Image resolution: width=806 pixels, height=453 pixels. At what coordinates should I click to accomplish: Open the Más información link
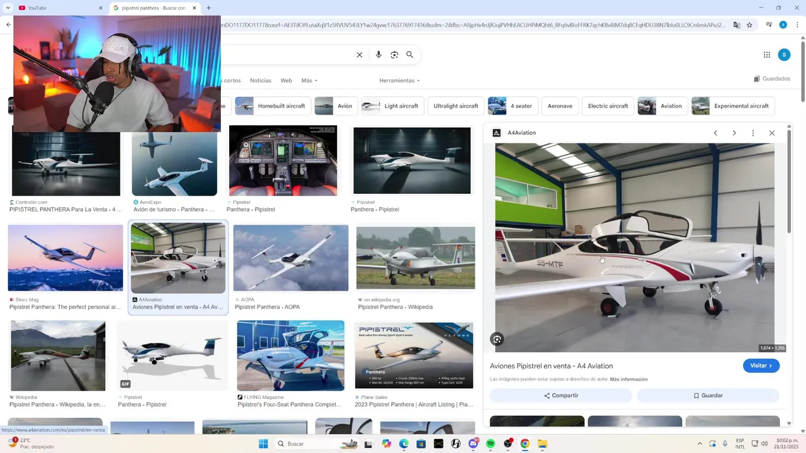(628, 379)
